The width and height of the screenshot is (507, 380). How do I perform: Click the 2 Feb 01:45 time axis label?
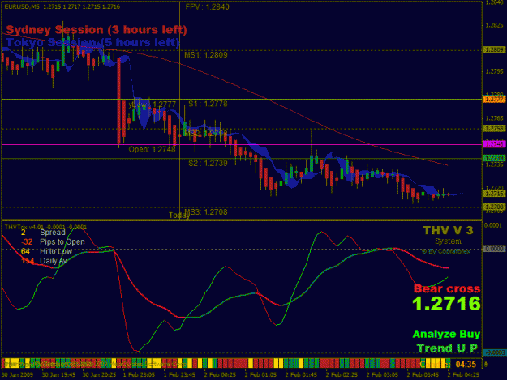pyautogui.click(x=301, y=375)
